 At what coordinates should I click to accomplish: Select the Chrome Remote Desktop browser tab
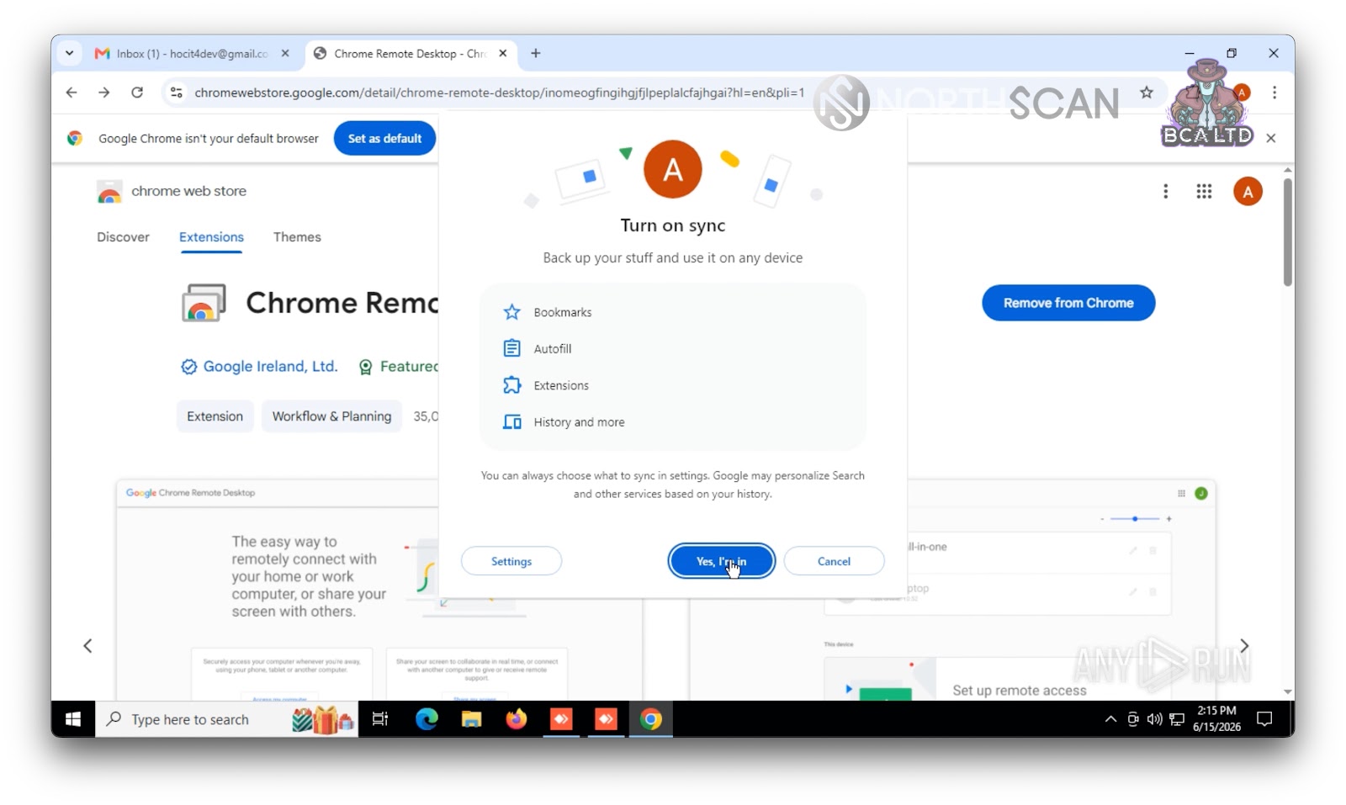411,53
